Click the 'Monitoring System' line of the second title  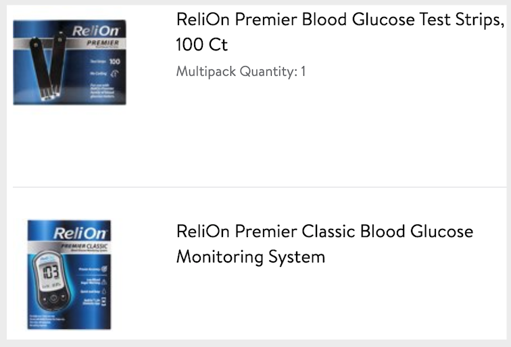(x=250, y=257)
